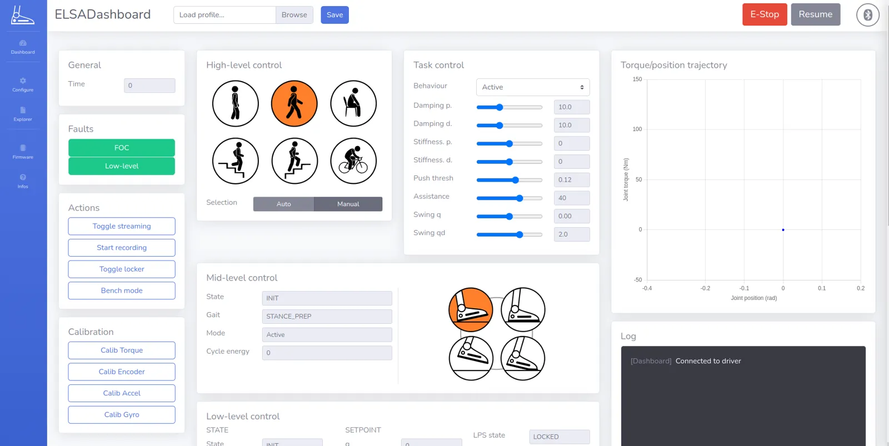The width and height of the screenshot is (889, 446).
Task: Run Calib Gyro
Action: coord(122,415)
